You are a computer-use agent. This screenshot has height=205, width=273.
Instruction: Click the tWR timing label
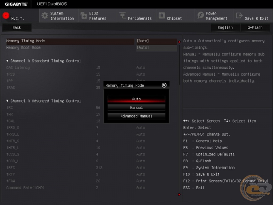(x=9, y=114)
